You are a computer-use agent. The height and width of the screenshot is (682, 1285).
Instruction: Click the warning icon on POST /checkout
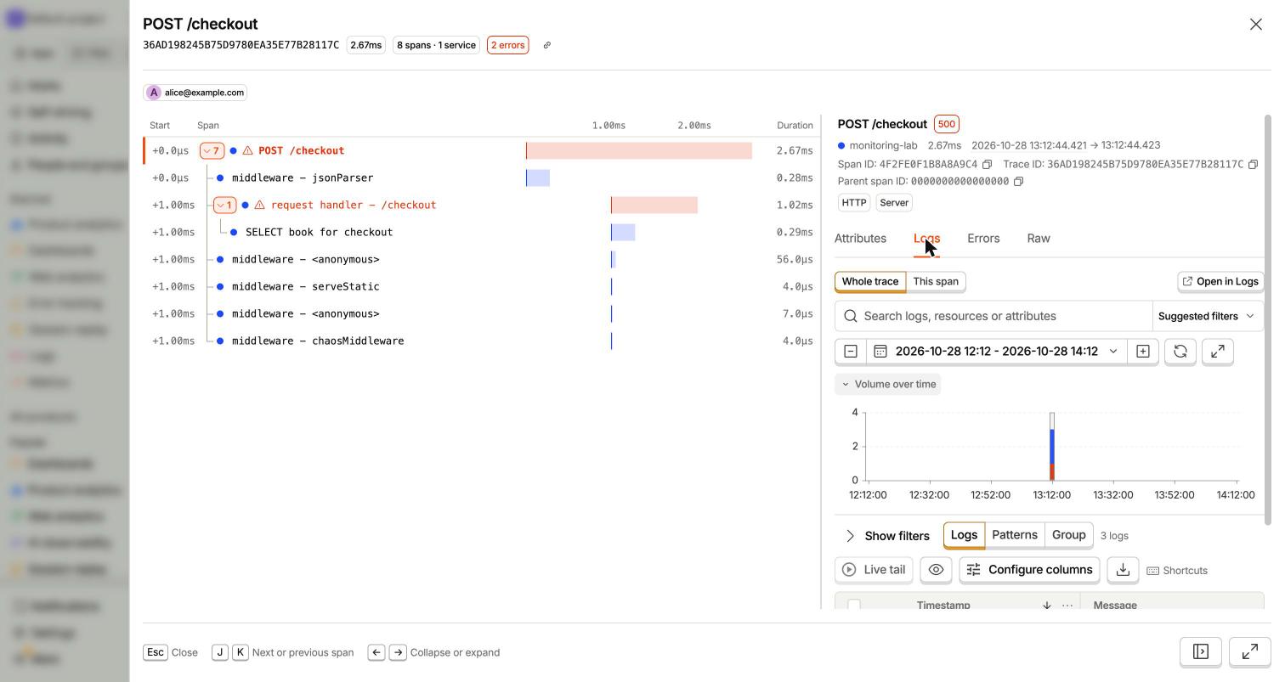pyautogui.click(x=248, y=150)
